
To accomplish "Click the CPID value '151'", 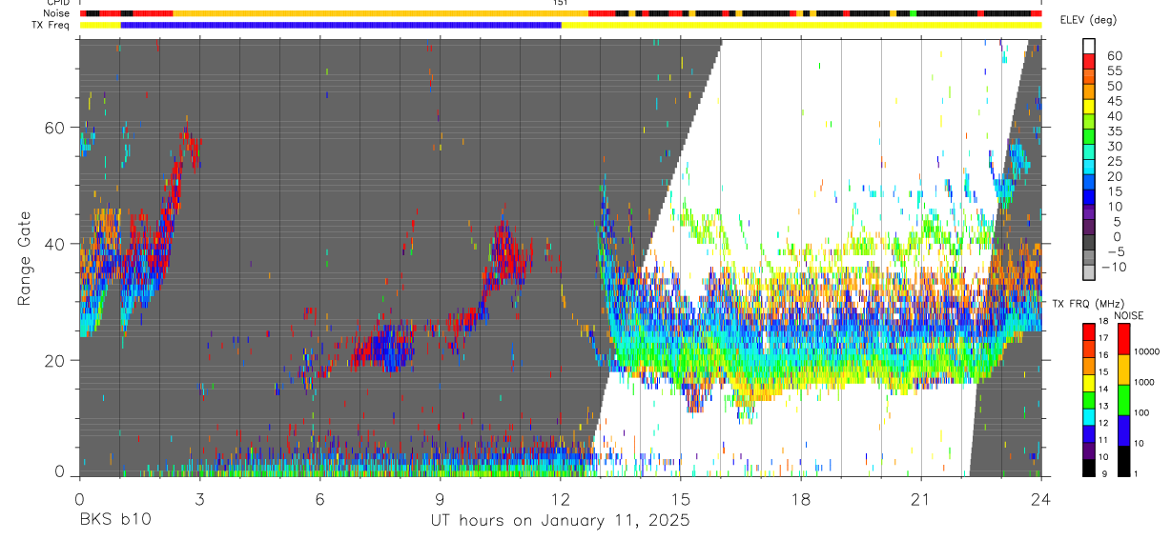I will coord(561,3).
